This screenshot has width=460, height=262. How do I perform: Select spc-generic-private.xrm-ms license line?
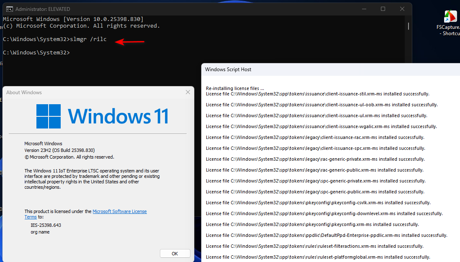316,181
